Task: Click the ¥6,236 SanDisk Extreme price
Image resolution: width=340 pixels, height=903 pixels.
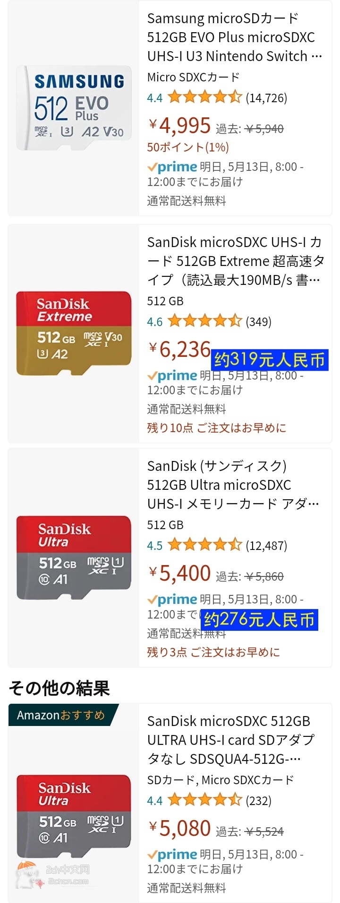Action: click(x=180, y=350)
